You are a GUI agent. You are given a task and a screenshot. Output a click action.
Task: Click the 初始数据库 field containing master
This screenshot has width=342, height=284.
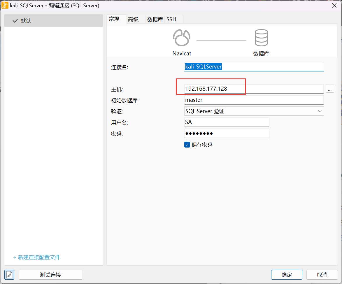[x=254, y=100]
